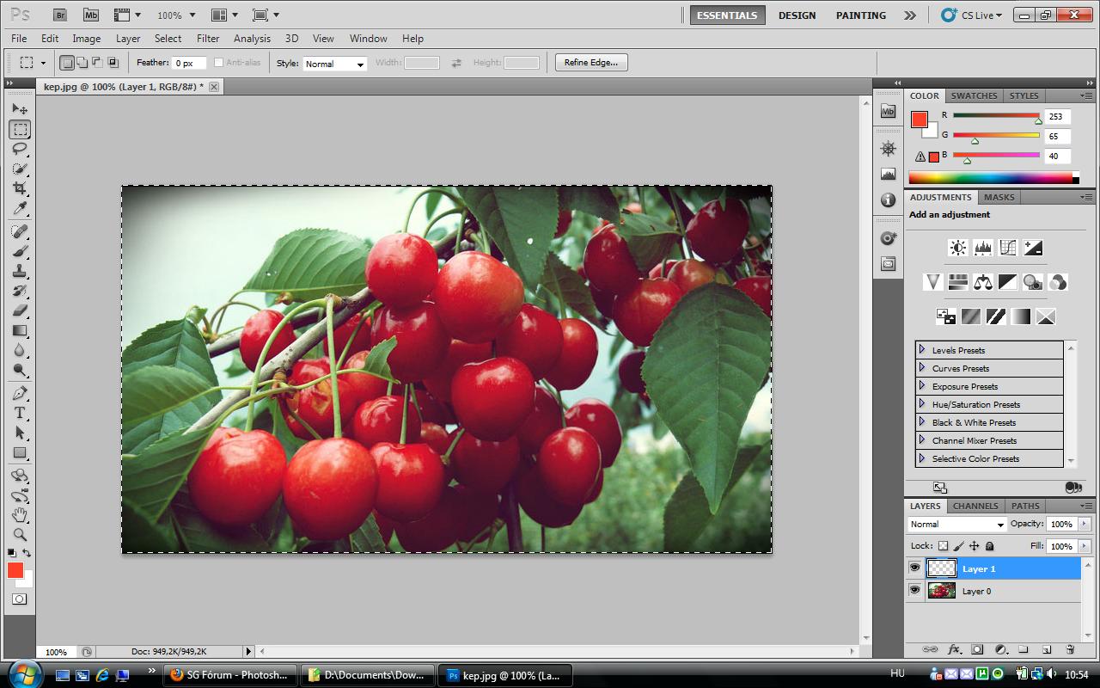Add a Brightness/Contrast adjustment
The height and width of the screenshot is (688, 1100).
tap(957, 248)
